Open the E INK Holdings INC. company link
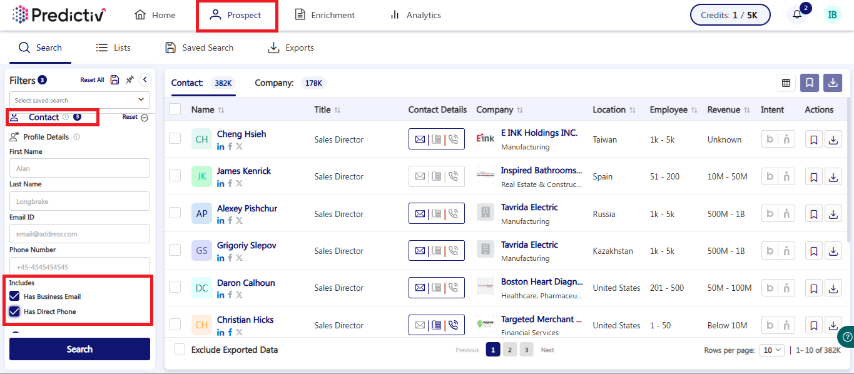The image size is (854, 374). point(539,133)
